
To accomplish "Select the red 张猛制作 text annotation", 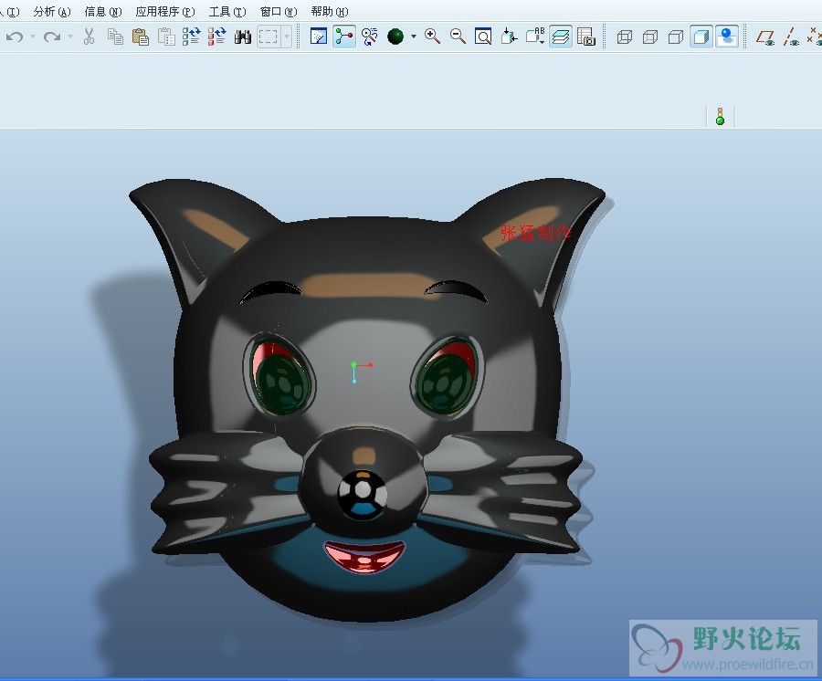I will click(x=535, y=233).
